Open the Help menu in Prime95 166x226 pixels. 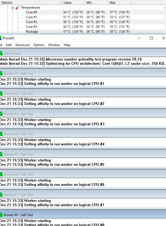(67, 45)
